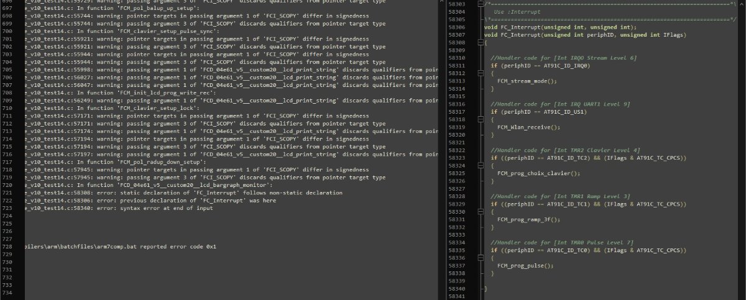Viewport: 746px width, 300px height.
Task: Click output line number 728
Action: [x=7, y=247]
